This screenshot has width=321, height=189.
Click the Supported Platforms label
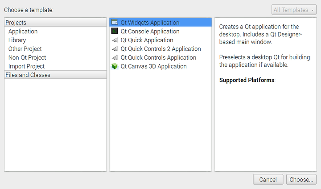point(247,80)
